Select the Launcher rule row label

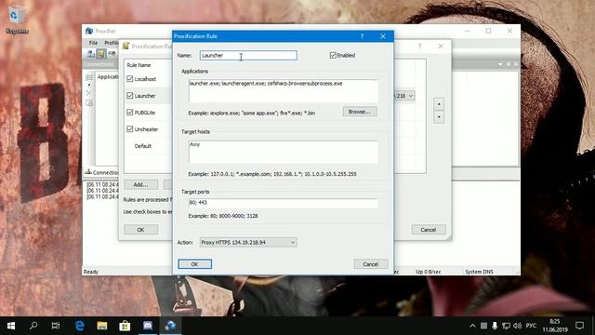pyautogui.click(x=145, y=96)
